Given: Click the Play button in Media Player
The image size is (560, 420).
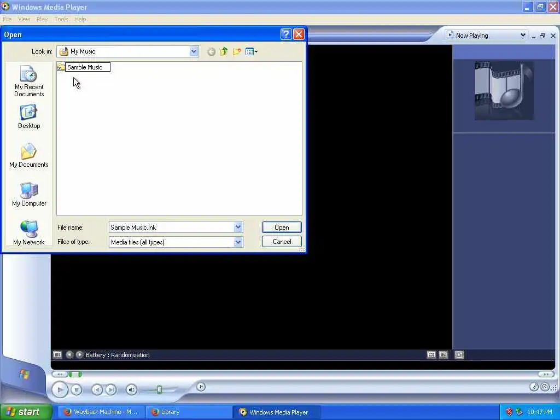Looking at the screenshot, I should [x=60, y=389].
